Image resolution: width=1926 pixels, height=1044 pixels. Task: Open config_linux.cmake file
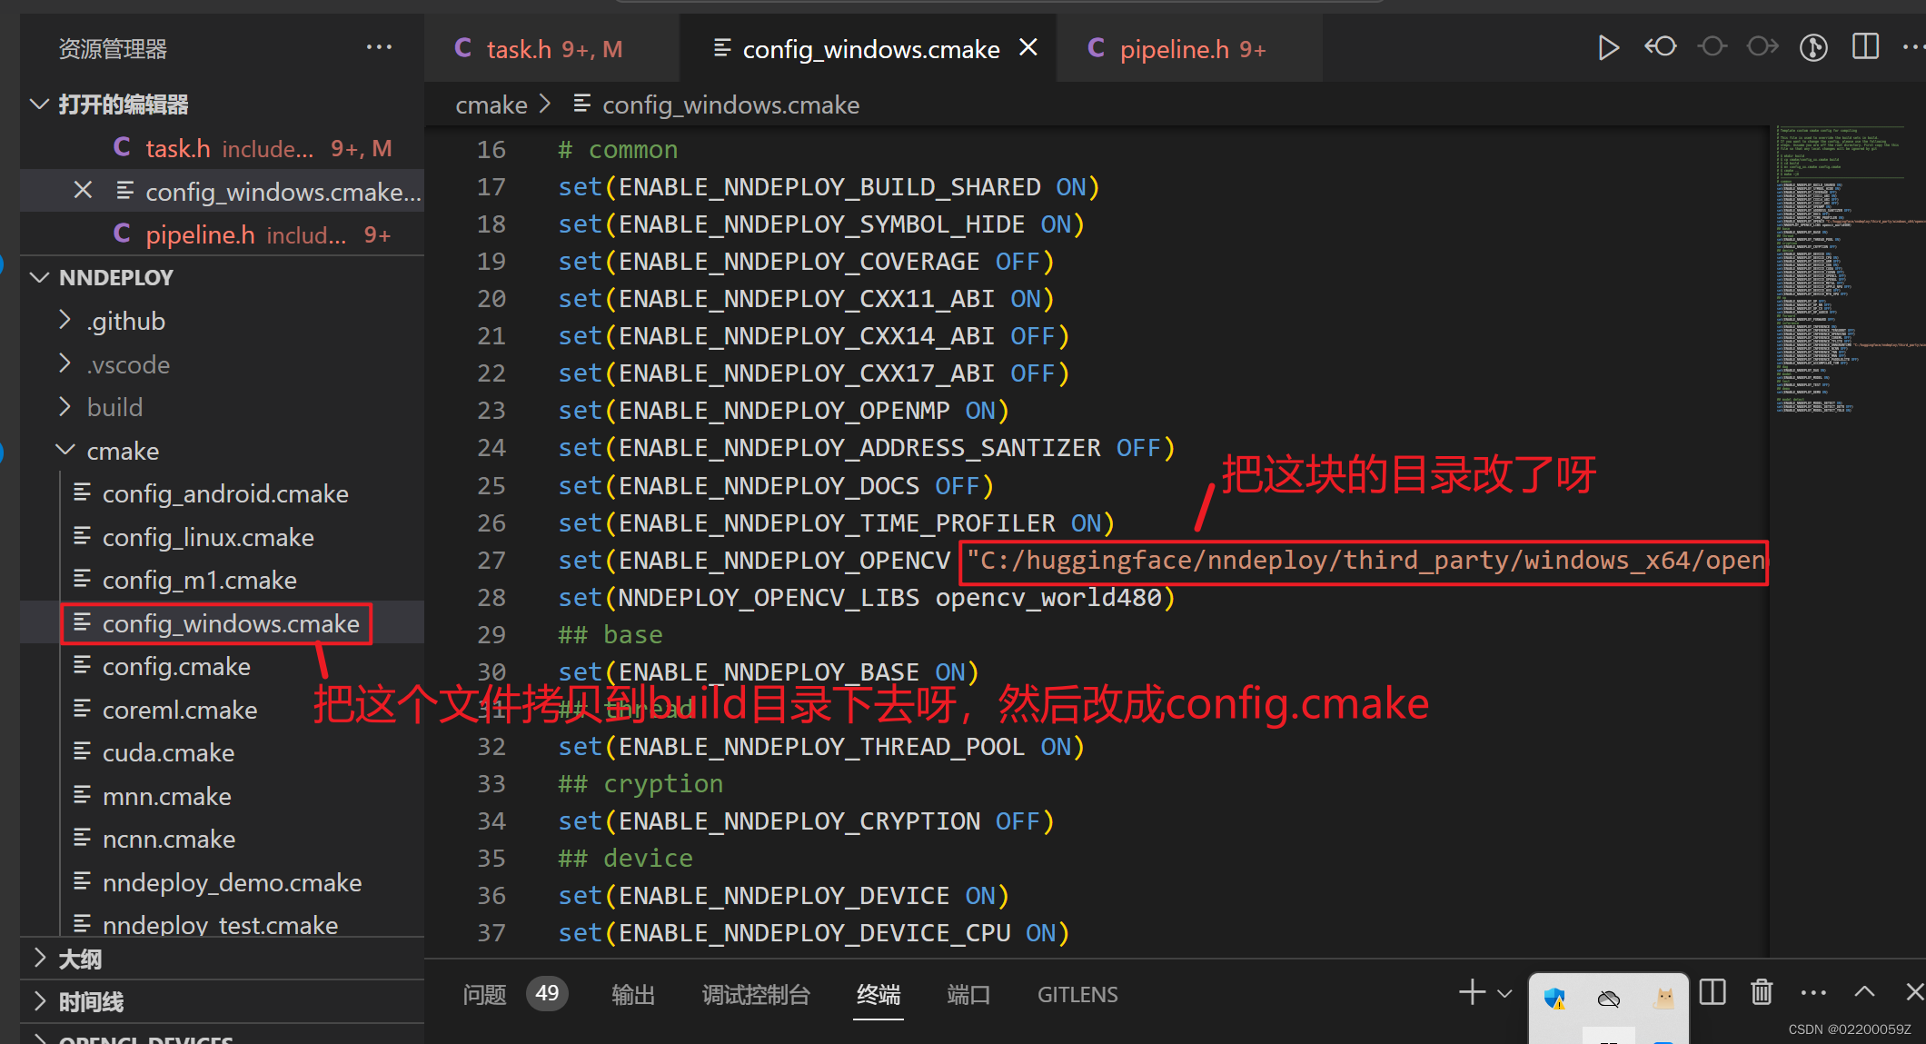(x=208, y=537)
